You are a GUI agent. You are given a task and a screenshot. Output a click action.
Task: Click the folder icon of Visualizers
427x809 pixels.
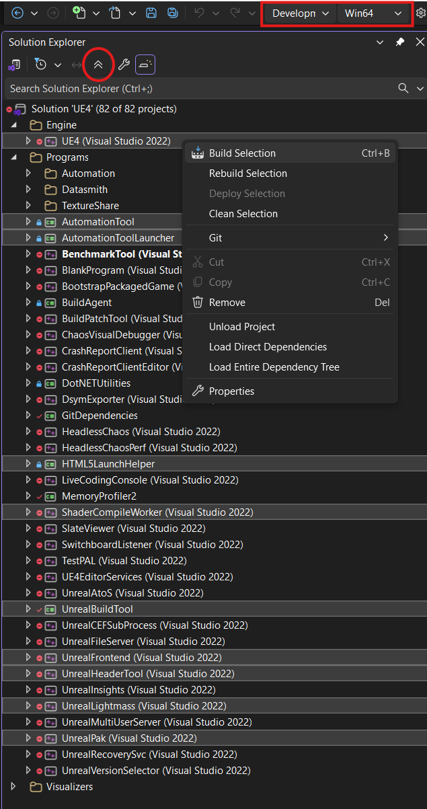point(36,787)
